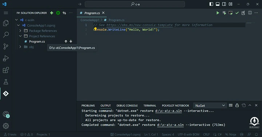Click the green run icon in Solution Explorer header
Image resolution: width=262 pixels, height=137 pixels.
tap(58, 13)
